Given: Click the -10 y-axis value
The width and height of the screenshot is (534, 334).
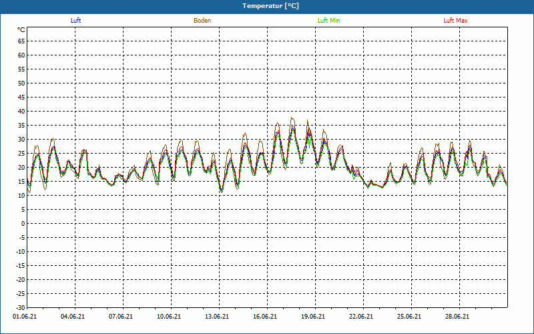Looking at the screenshot, I should [21, 252].
